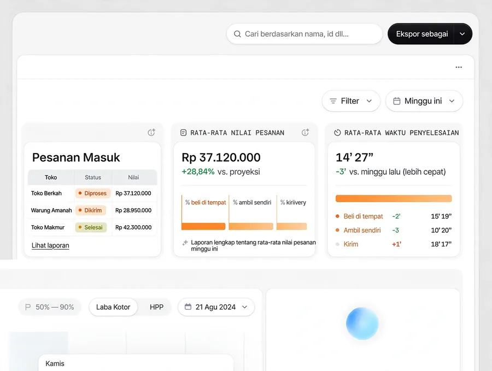The height and width of the screenshot is (371, 492).
Task: Click the document icon before Rata-rata Nilai Pesanan
Action: 184,133
